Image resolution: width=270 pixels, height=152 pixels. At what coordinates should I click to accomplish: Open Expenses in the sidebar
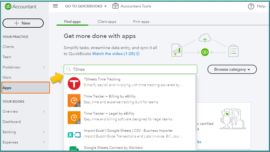[10, 142]
